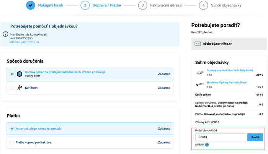Open obchod@northline.sk link in help box
The width and height of the screenshot is (268, 154).
pyautogui.click(x=25, y=42)
